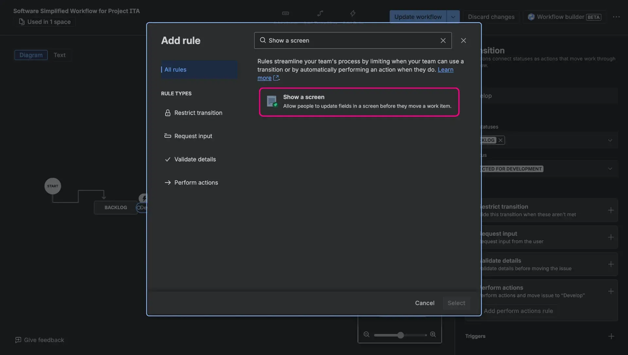Click the lock icon beside Restrict transition

point(167,113)
